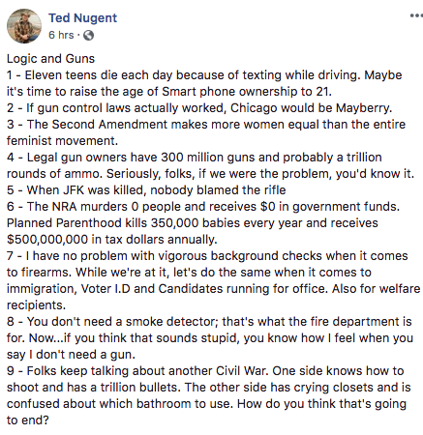Click point 5 line about JFK
The width and height of the screenshot is (423, 435).
146,190
